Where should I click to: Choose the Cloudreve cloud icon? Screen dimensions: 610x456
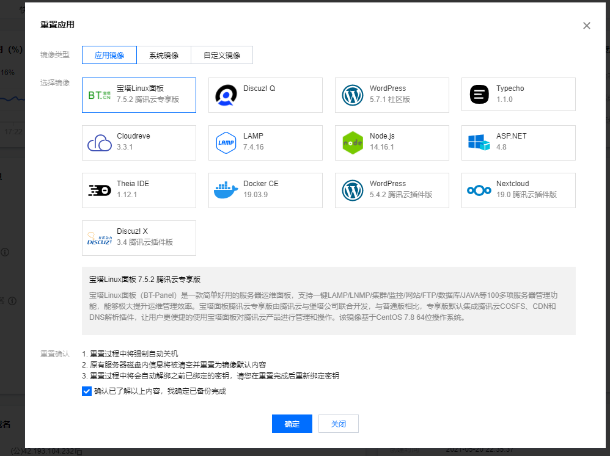pos(100,143)
